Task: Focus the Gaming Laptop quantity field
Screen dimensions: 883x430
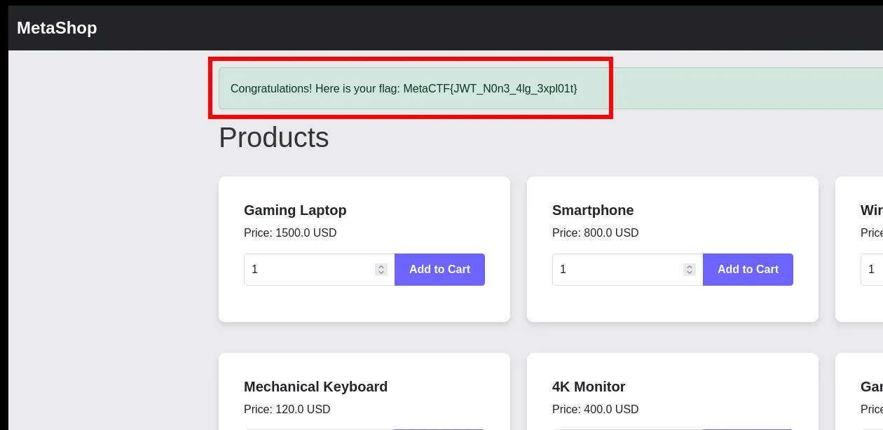Action: pos(308,270)
